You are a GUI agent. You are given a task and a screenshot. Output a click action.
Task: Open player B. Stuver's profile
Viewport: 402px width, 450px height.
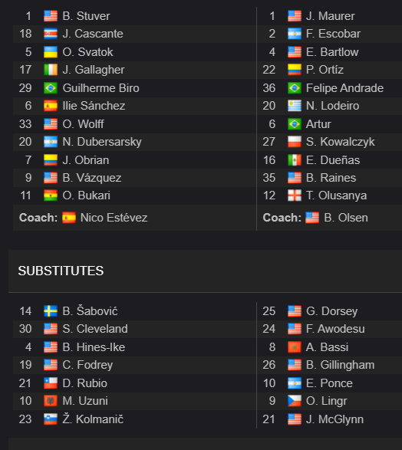[86, 16]
